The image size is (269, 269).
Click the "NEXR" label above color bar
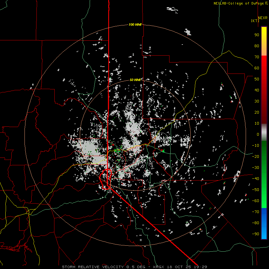[263, 18]
